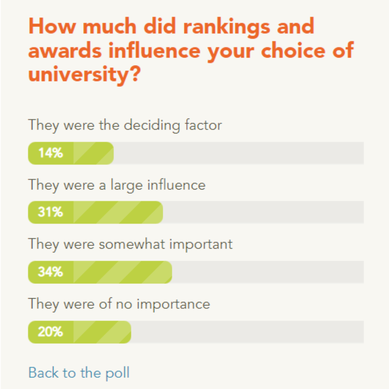
Task: Click striped section of the somewhat important bar
Action: click(x=122, y=272)
